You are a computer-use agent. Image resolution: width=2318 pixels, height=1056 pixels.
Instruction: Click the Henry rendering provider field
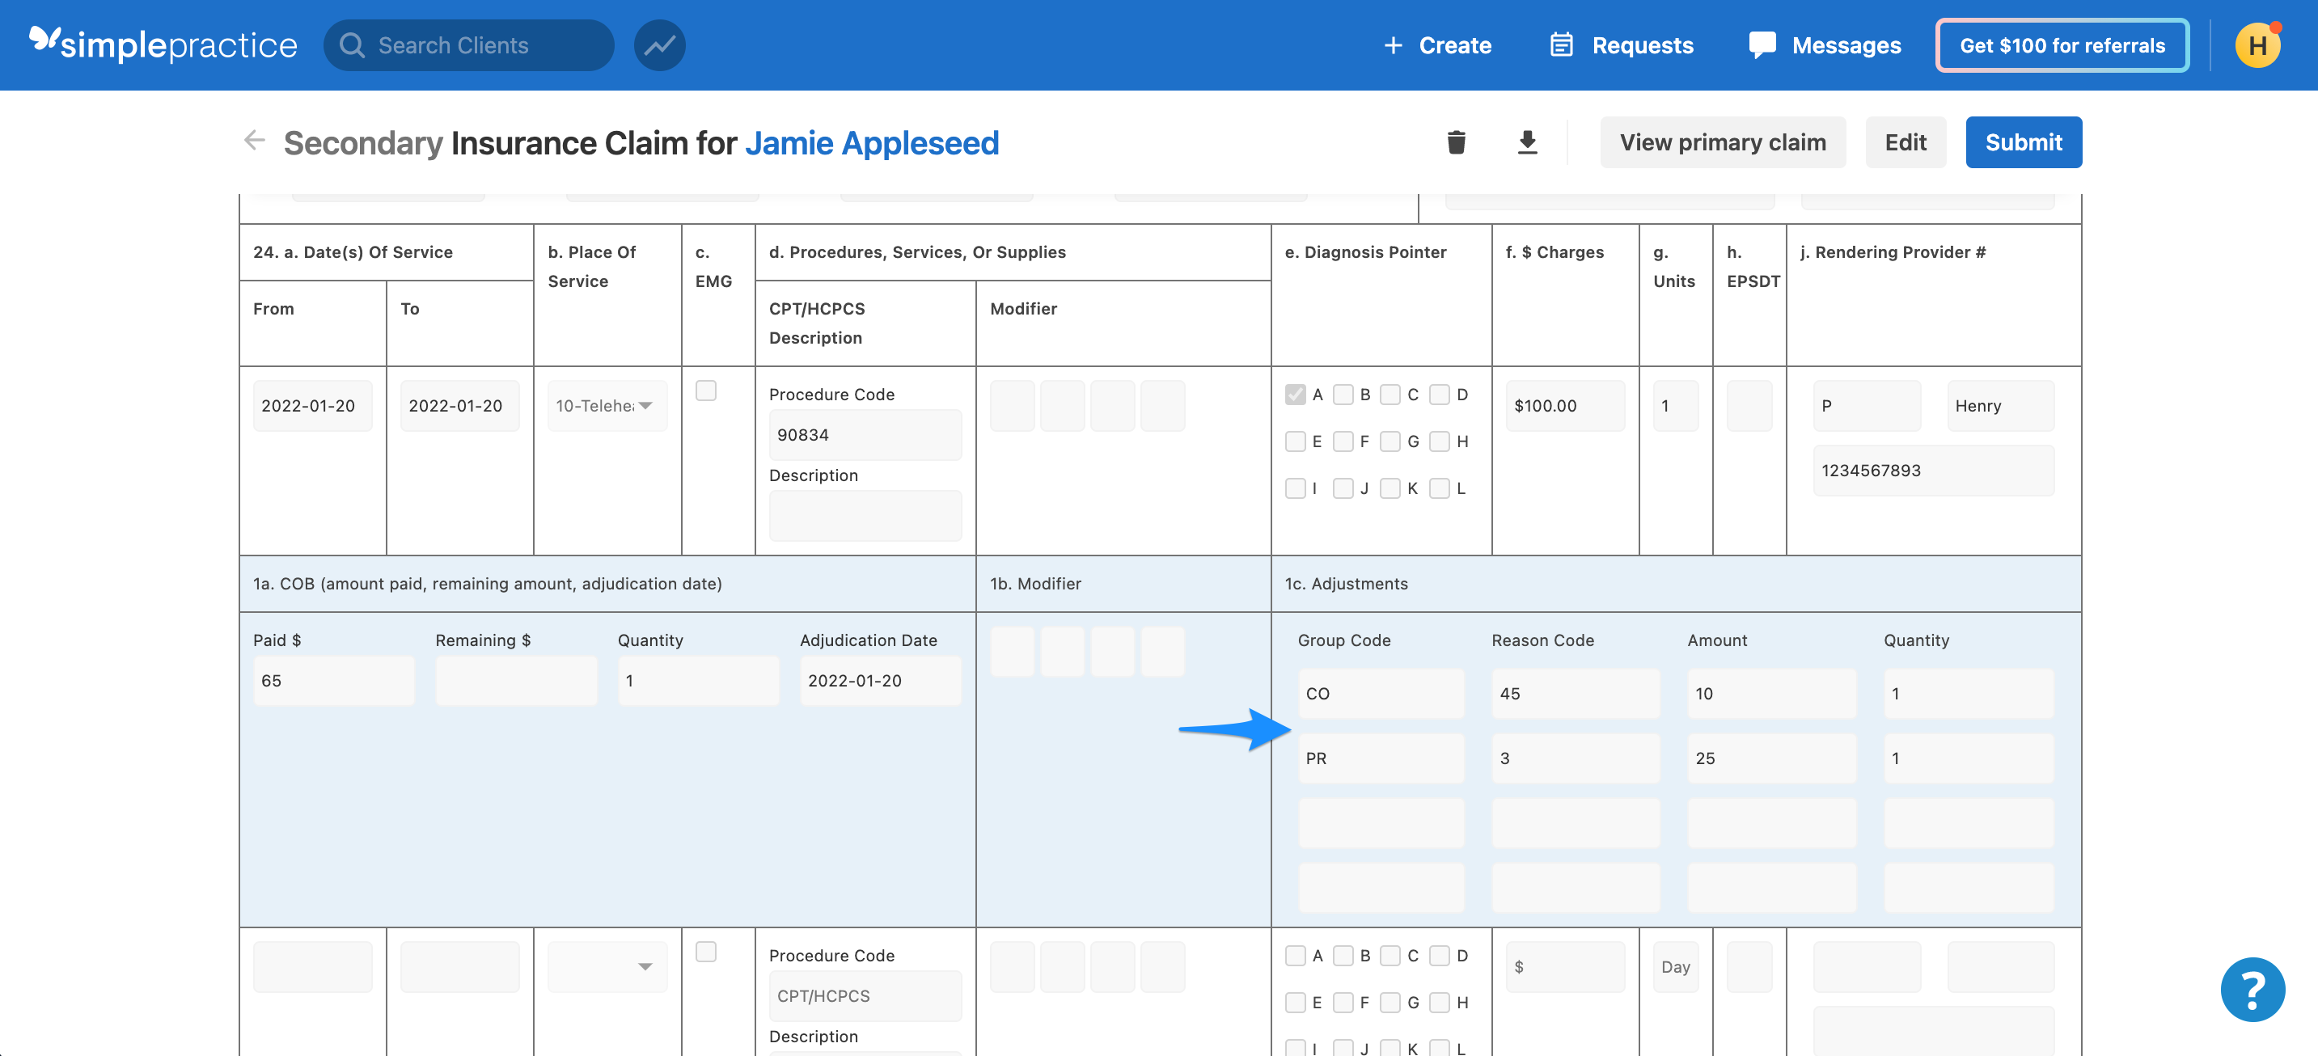2000,406
